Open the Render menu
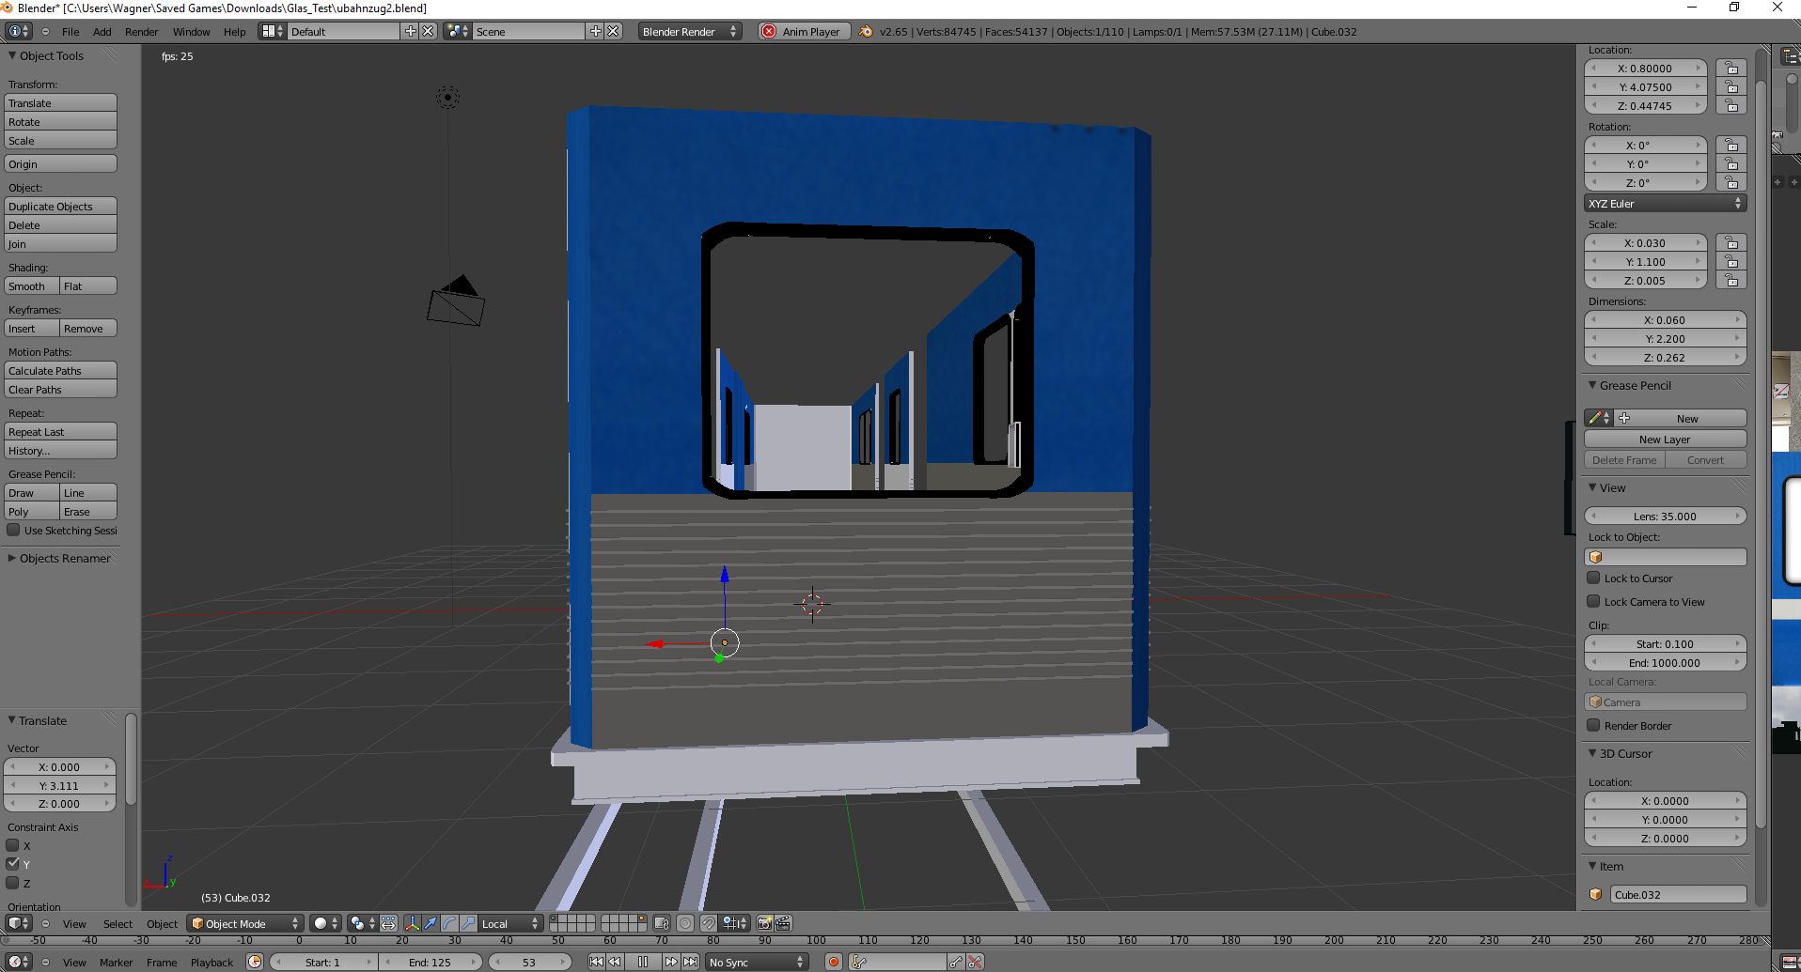This screenshot has width=1801, height=972. (141, 32)
